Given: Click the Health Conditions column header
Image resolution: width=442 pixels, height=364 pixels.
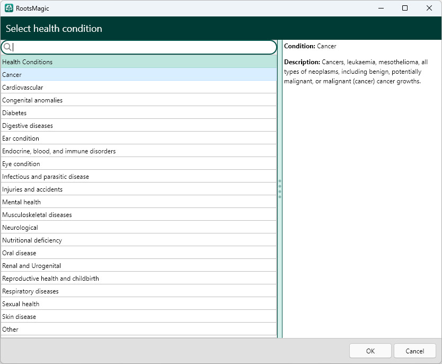Looking at the screenshot, I should point(139,62).
